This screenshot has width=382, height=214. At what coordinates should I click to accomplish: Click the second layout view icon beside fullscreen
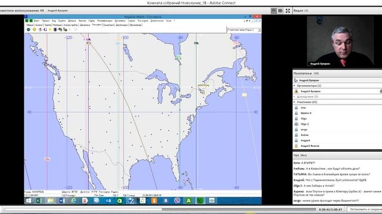(x=280, y=11)
